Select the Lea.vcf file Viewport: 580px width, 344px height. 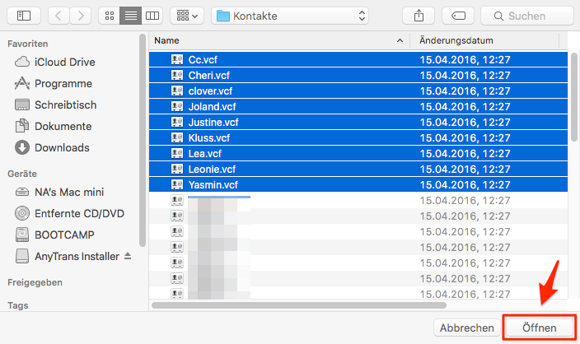click(x=358, y=153)
